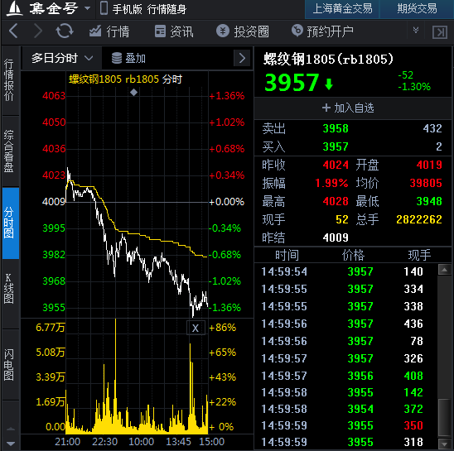Screen dimensions: 454x451
Task: Click the -1.30% change value
Action: 414,87
